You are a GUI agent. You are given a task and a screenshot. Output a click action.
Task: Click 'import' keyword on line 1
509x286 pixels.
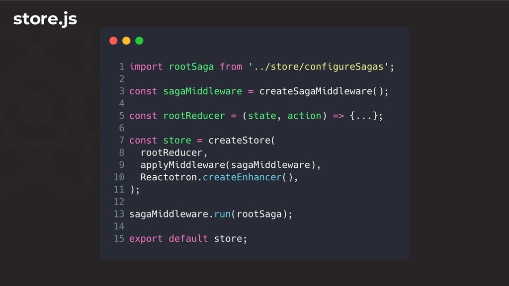[146, 67]
